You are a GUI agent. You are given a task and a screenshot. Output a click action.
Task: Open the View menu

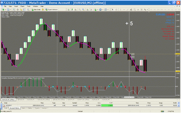click(10, 6)
